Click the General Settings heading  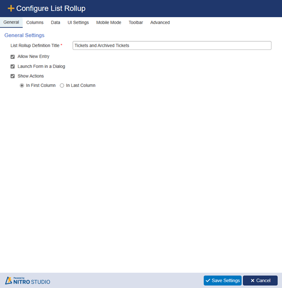coord(24,35)
